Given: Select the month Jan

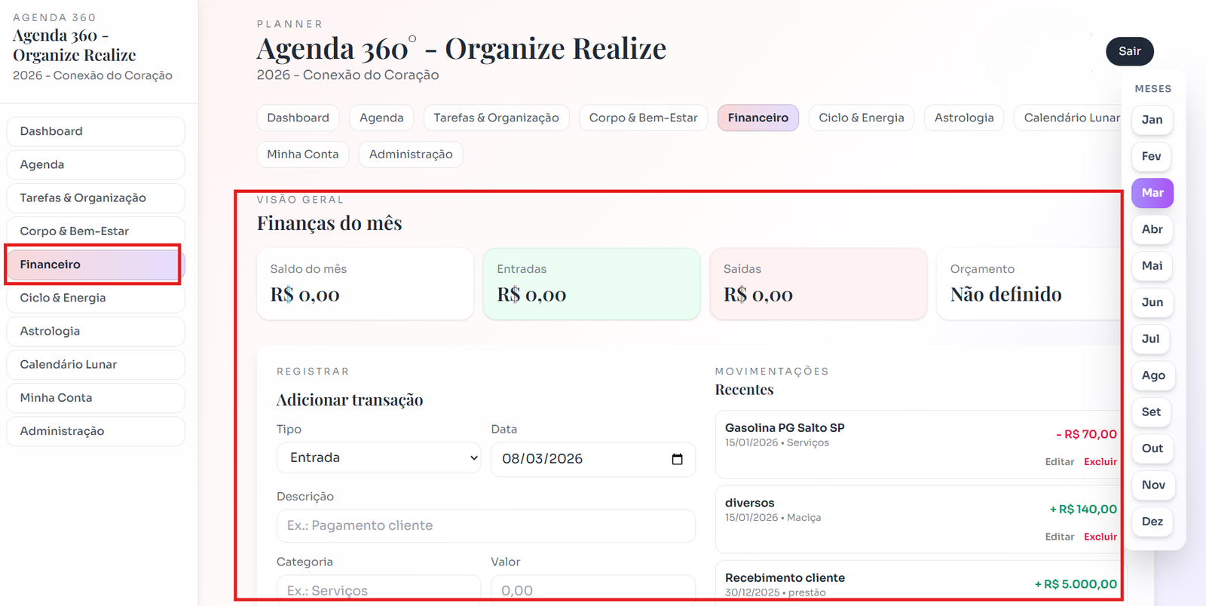Looking at the screenshot, I should point(1152,120).
